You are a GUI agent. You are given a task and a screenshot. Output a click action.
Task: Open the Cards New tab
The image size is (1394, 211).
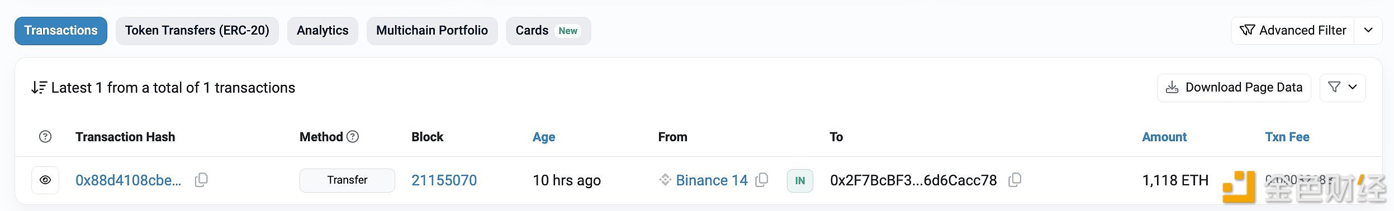[548, 31]
